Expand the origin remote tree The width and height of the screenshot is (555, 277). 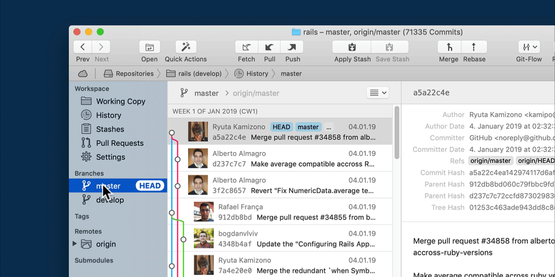(x=75, y=244)
